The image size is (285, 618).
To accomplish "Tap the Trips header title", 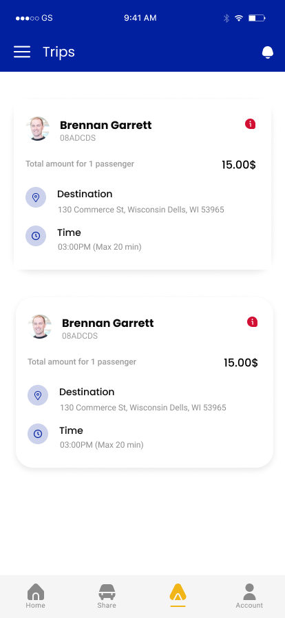I will coord(59,52).
